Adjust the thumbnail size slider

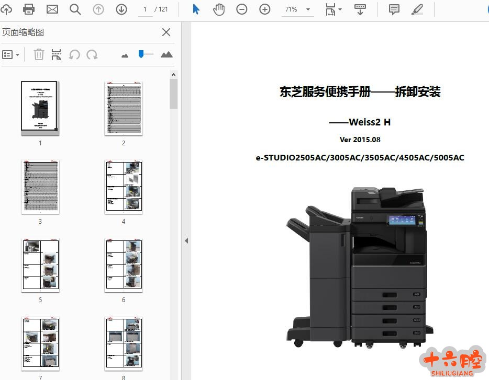point(141,54)
